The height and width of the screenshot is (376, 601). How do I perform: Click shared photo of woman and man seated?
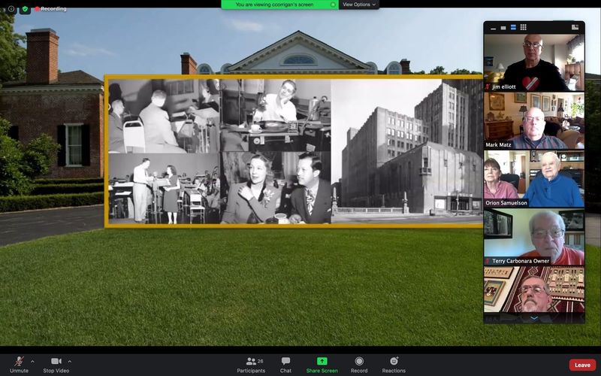[x=276, y=187]
